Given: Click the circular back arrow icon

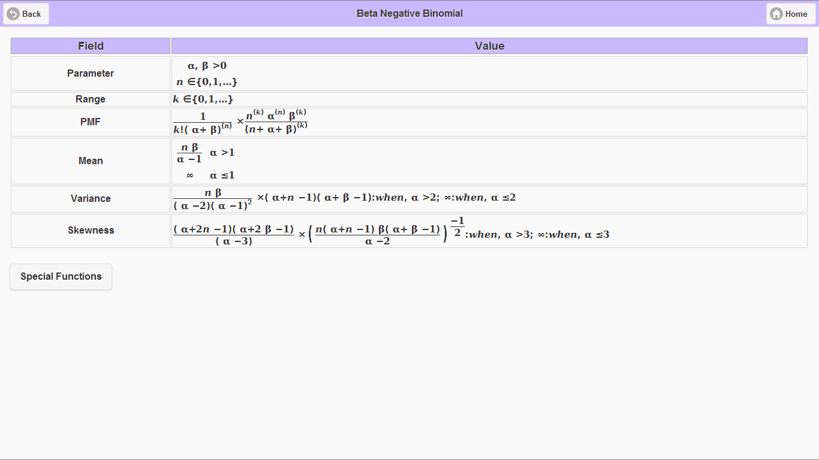Looking at the screenshot, I should (13, 13).
